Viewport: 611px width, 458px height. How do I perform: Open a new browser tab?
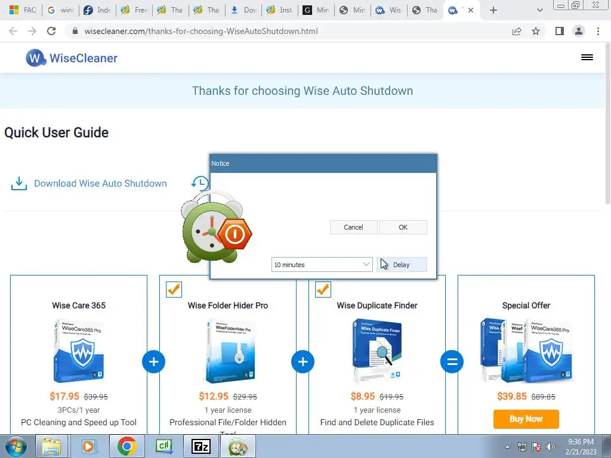coord(493,10)
